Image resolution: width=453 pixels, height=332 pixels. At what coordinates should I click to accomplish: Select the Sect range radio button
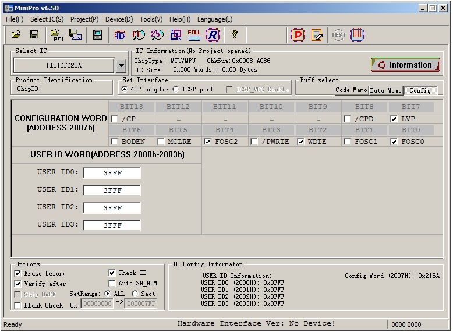pos(135,294)
